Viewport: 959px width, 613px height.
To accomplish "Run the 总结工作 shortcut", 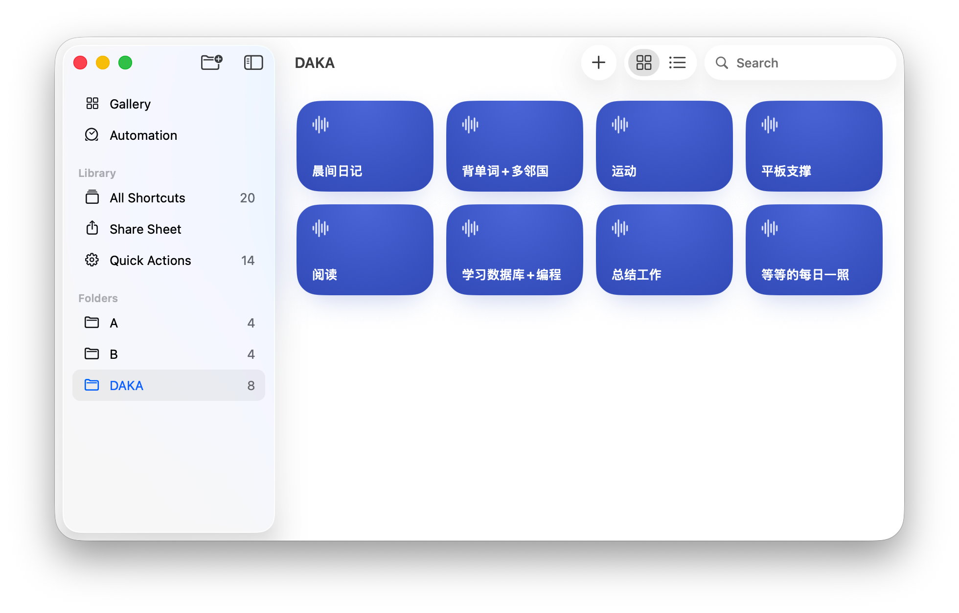I will tap(663, 250).
